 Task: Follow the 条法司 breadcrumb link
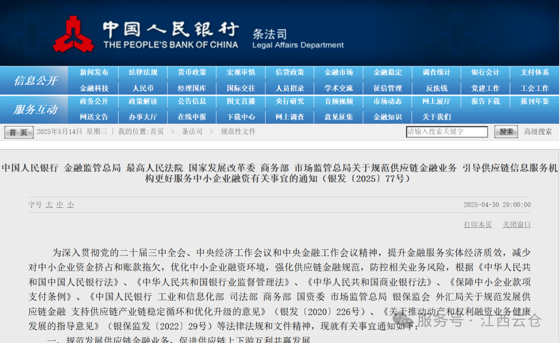(x=192, y=132)
